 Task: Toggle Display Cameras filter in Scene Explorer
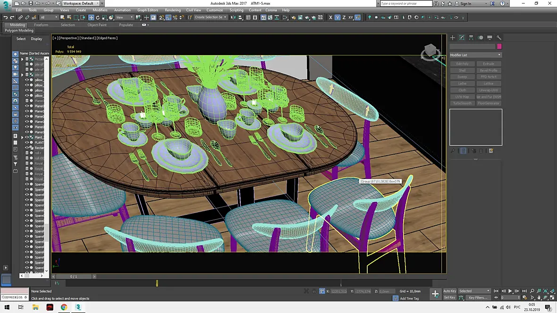[x=15, y=74]
